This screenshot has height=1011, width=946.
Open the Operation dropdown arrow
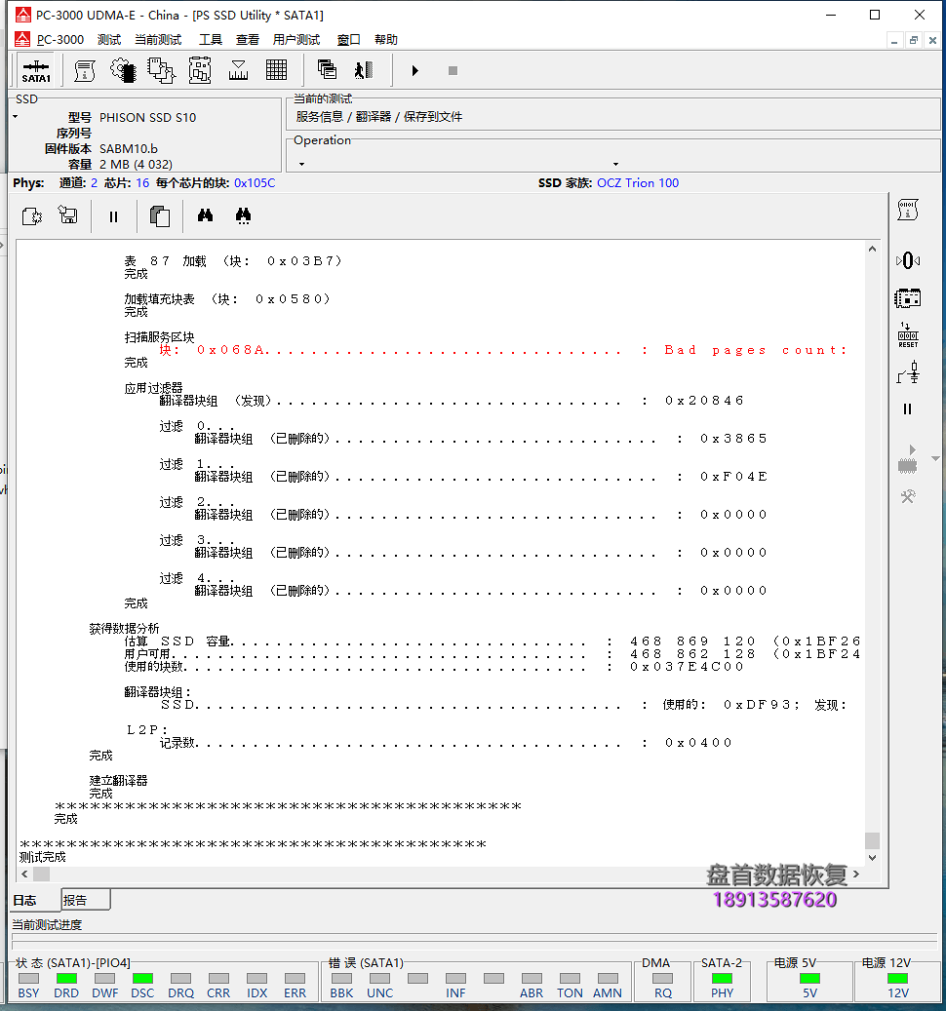click(301, 164)
